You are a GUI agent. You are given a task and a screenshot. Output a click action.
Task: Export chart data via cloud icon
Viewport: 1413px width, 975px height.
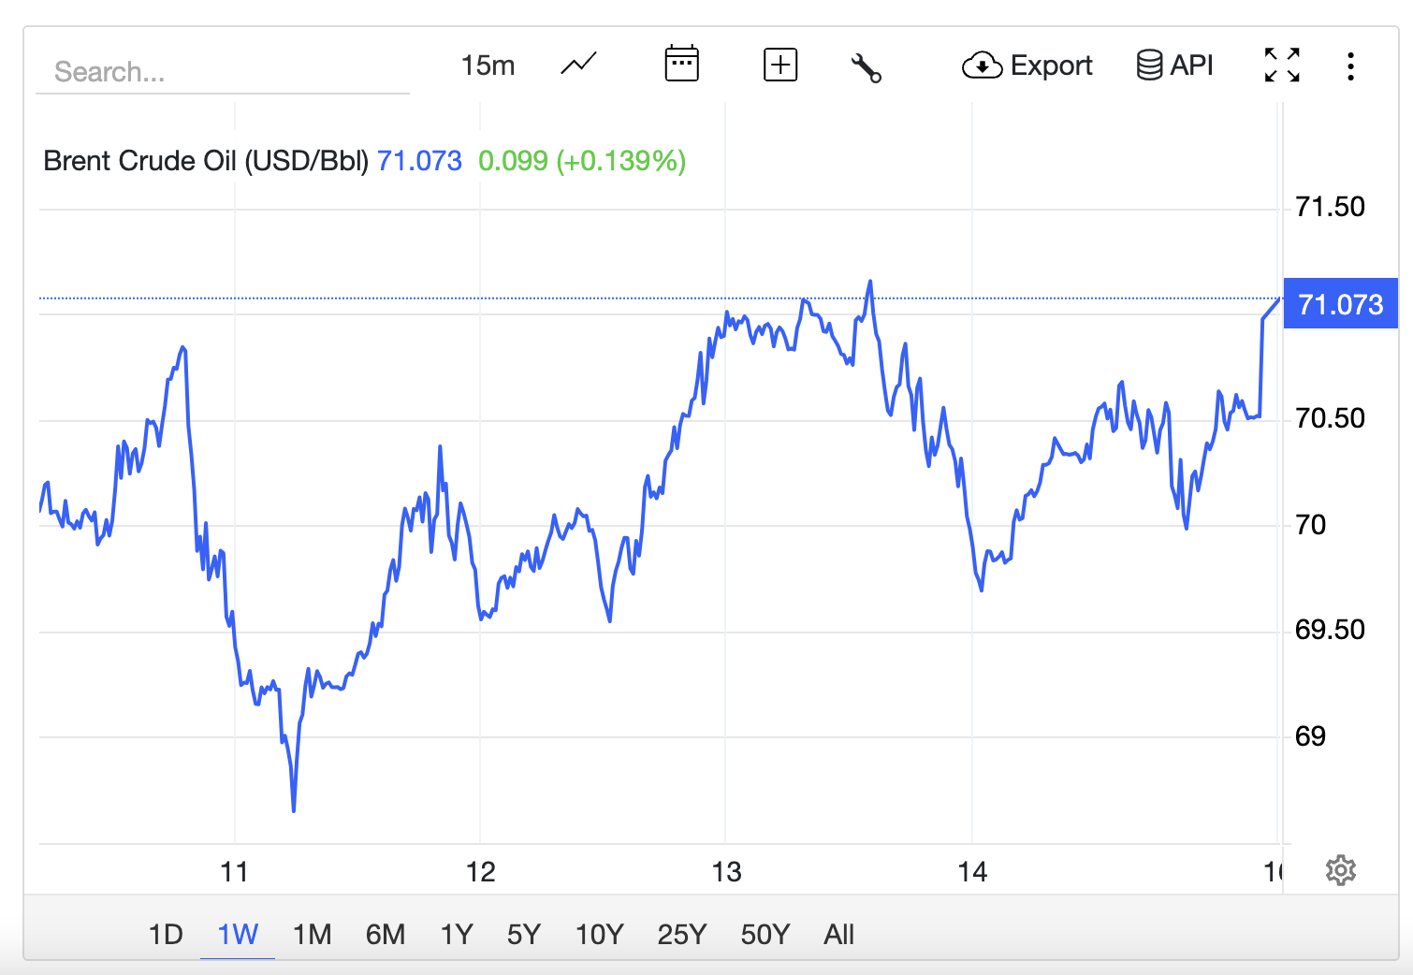[1027, 65]
